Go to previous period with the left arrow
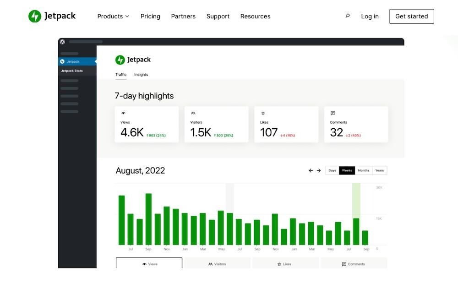The width and height of the screenshot is (458, 284). [311, 170]
